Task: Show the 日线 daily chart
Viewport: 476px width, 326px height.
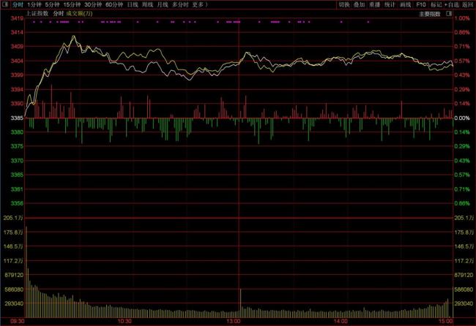Action: (x=133, y=4)
